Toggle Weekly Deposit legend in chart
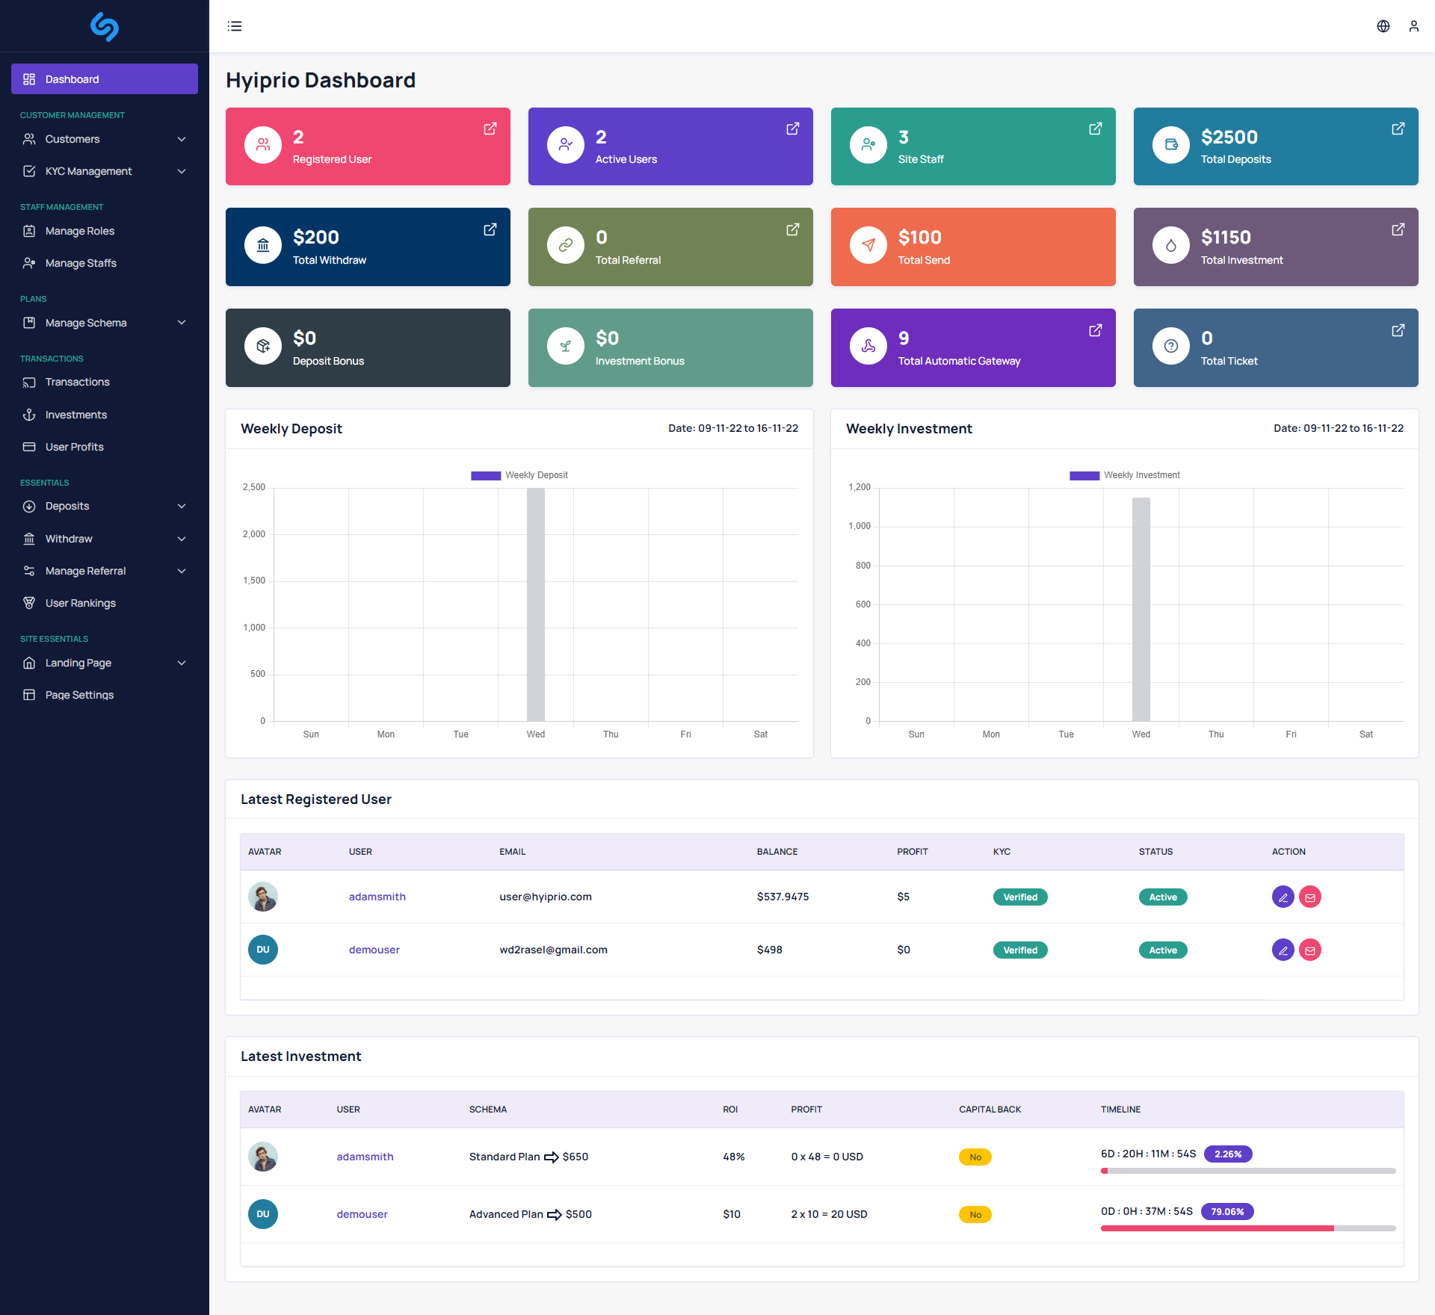1435x1315 pixels. 519,475
